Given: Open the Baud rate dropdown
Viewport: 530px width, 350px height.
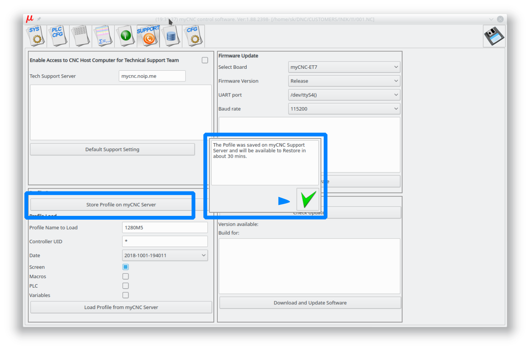Looking at the screenshot, I should click(x=344, y=109).
